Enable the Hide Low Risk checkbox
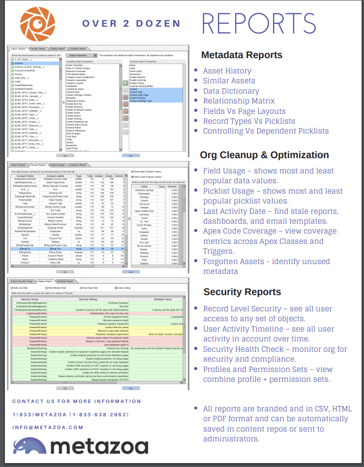The width and height of the screenshot is (364, 467). click(x=12, y=288)
